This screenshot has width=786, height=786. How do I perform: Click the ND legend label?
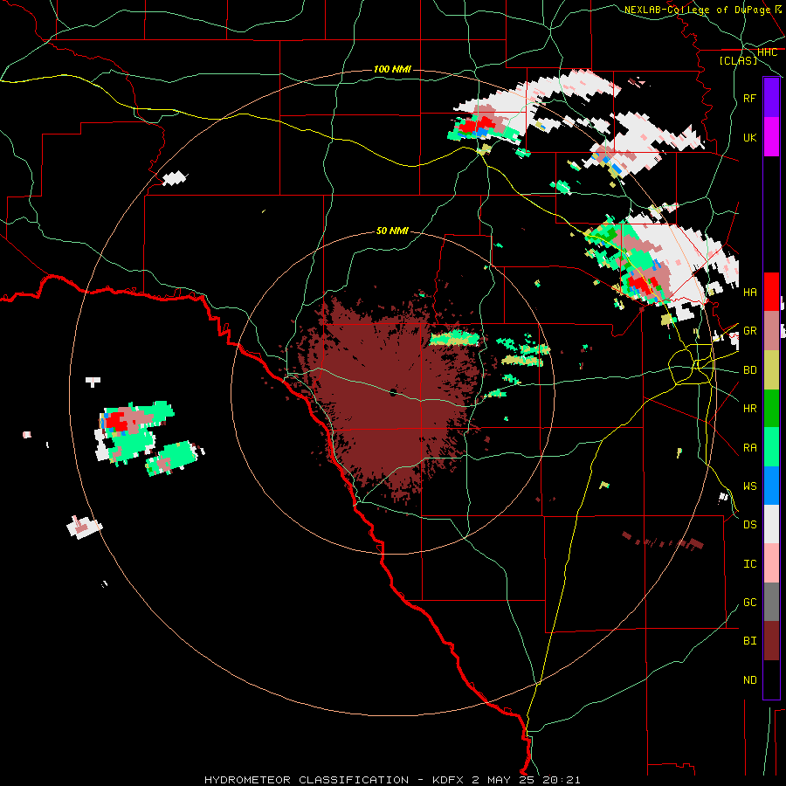pos(749,679)
